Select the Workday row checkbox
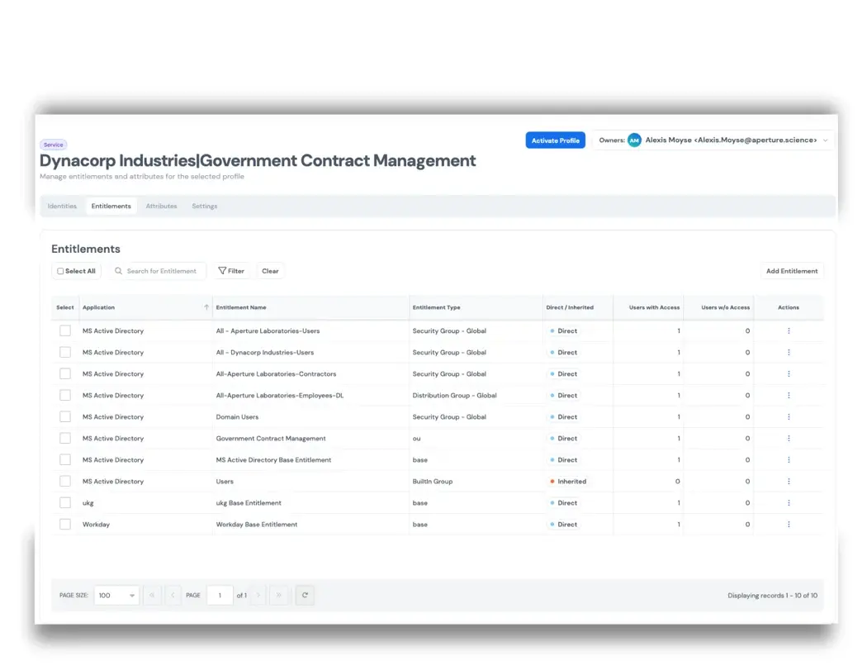 tap(65, 525)
